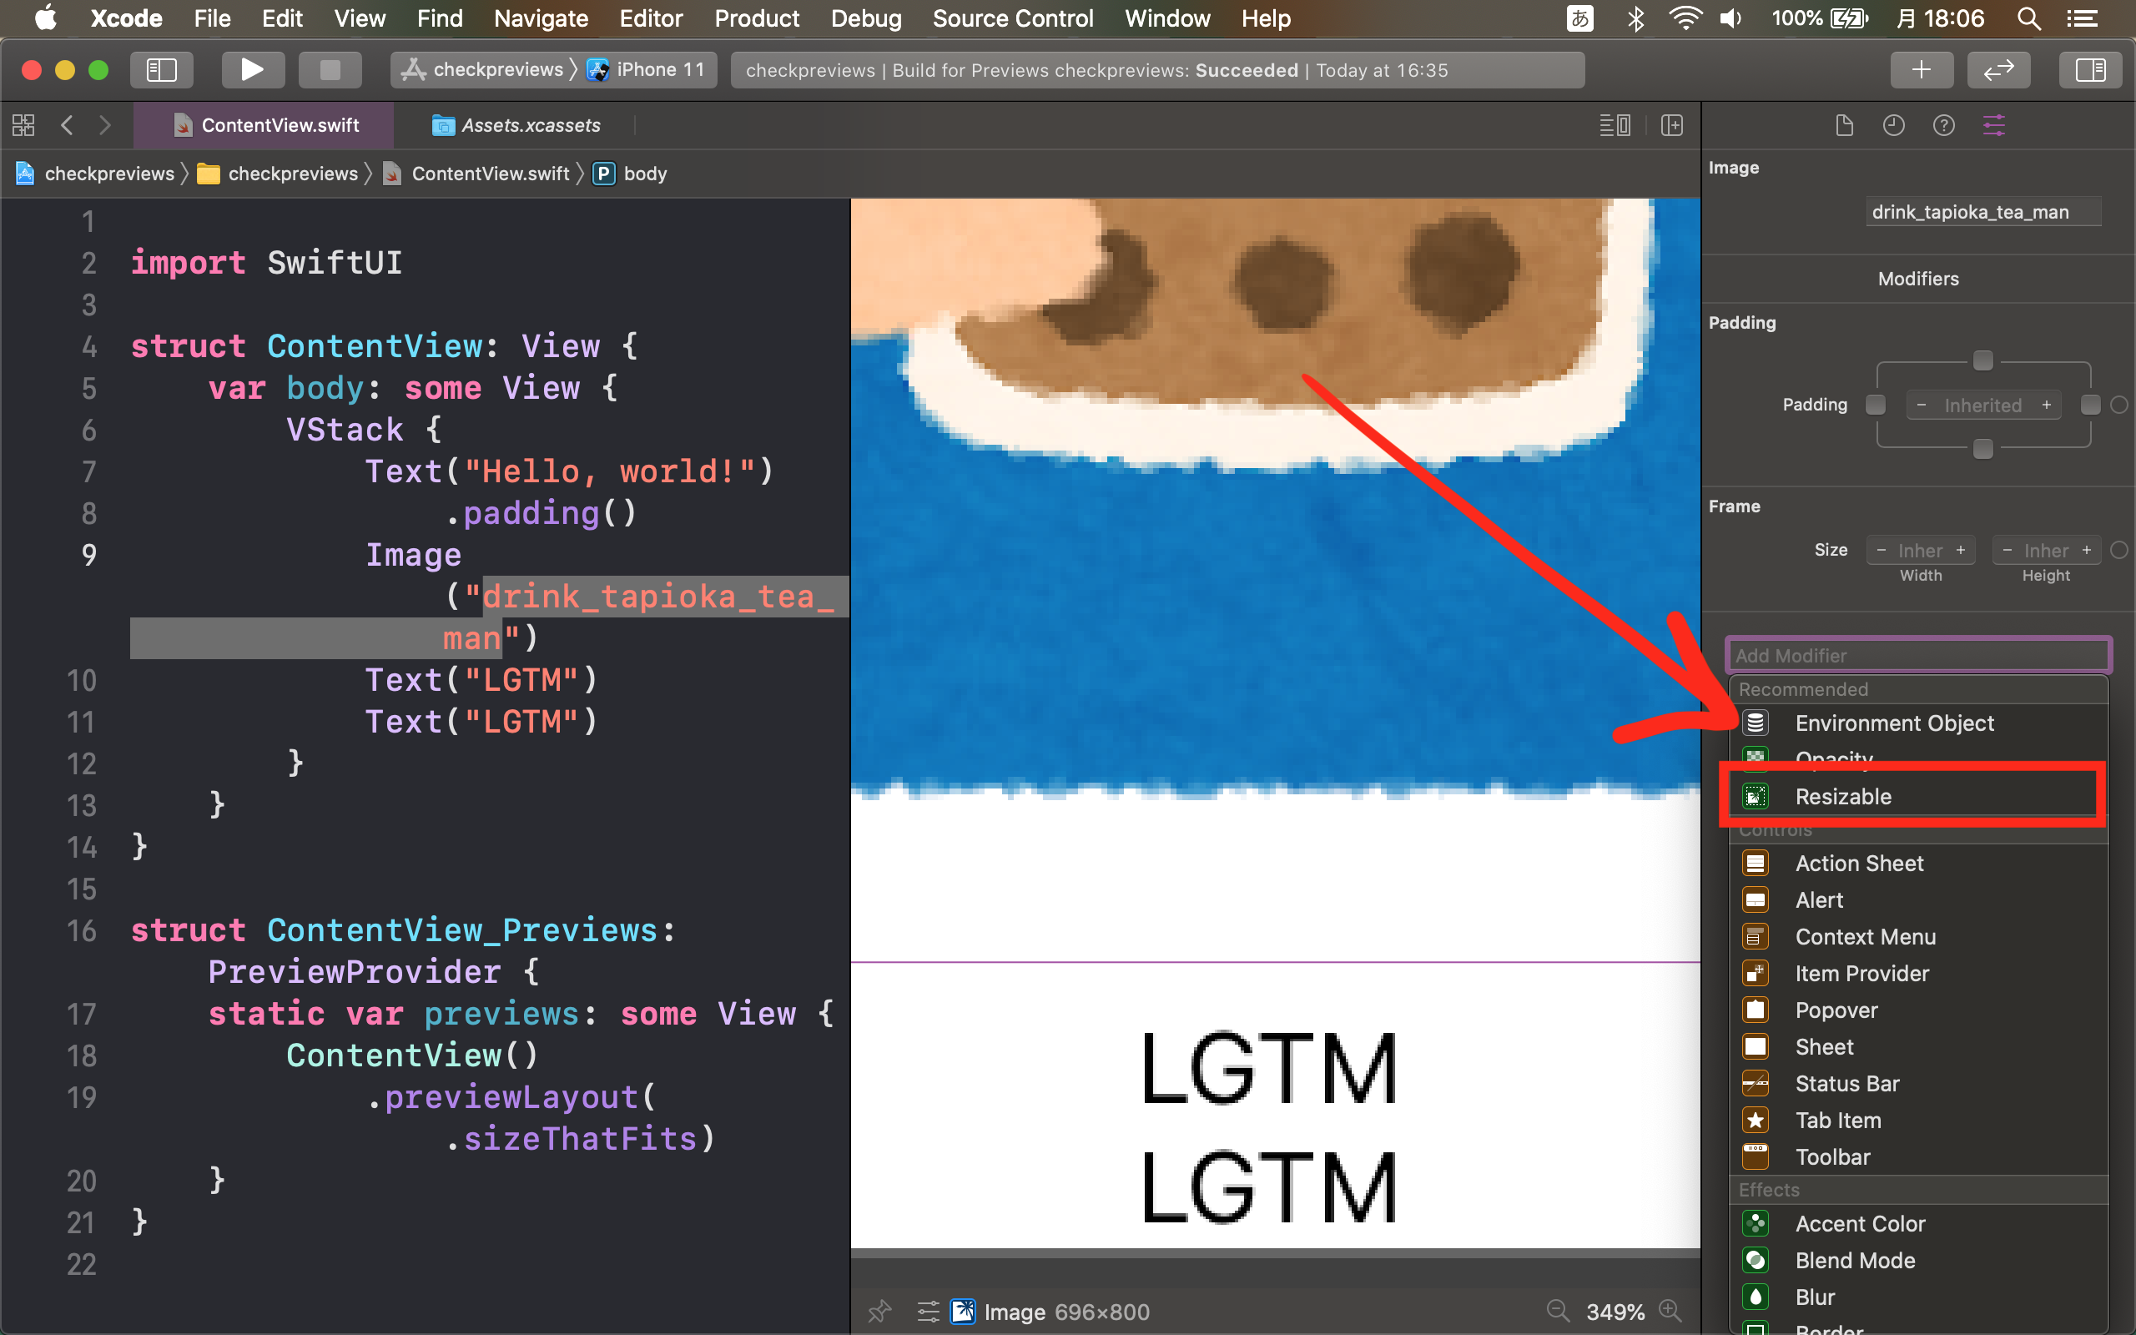This screenshot has width=2136, height=1335.
Task: Enable the bottom padding checkbox
Action: tap(1982, 450)
